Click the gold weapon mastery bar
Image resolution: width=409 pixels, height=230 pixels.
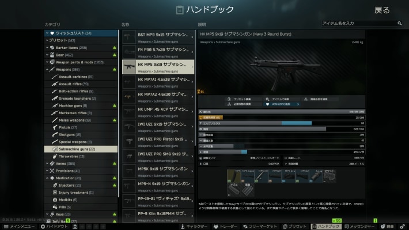coord(211,118)
